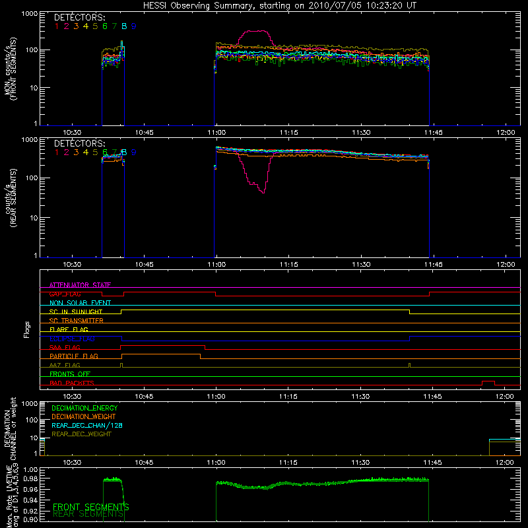Screen dimensions: 528x528
Task: Click the vertical Flags axis title
Action: click(27, 329)
